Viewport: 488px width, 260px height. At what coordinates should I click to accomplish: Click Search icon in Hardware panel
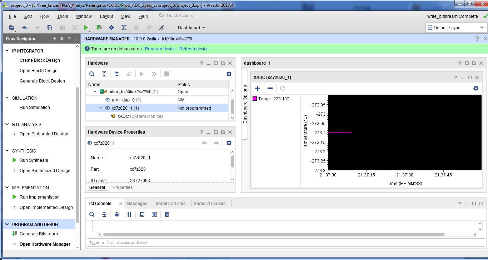pos(92,74)
